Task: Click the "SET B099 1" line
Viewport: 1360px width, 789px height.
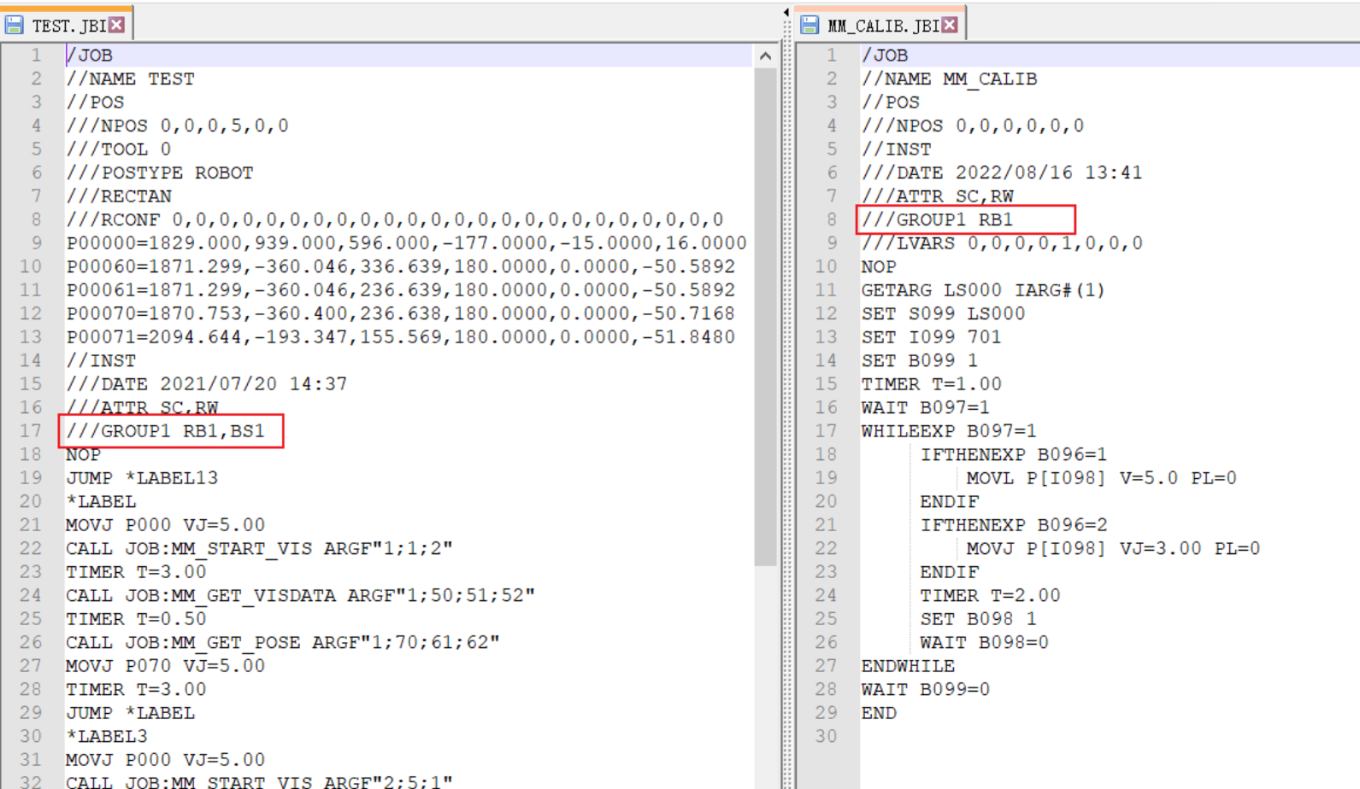Action: [x=920, y=361]
